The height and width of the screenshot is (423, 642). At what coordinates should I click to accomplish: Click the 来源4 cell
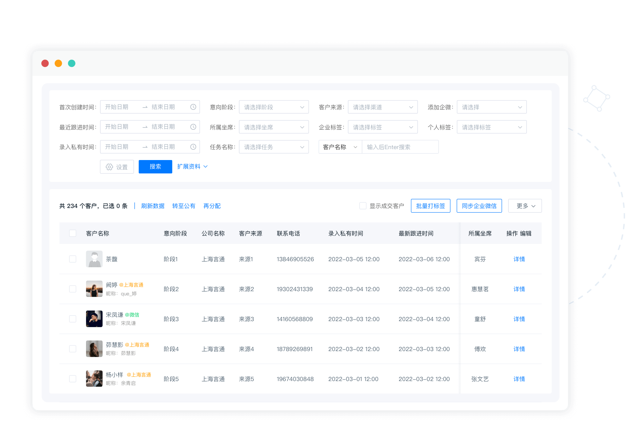click(x=247, y=349)
